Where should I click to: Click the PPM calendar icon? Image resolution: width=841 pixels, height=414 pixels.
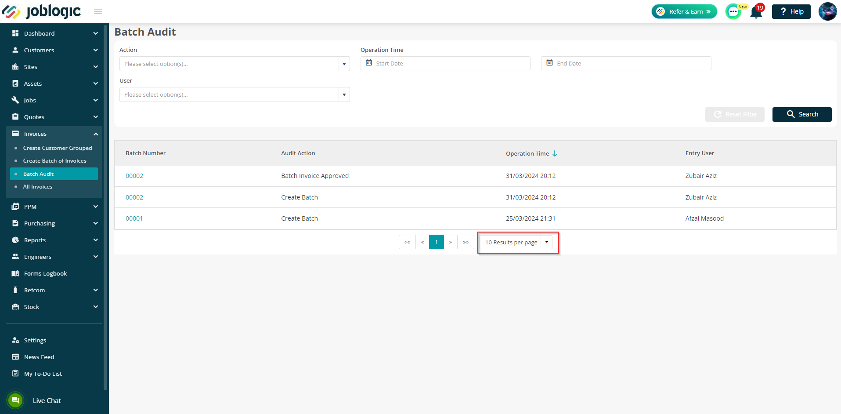click(15, 207)
